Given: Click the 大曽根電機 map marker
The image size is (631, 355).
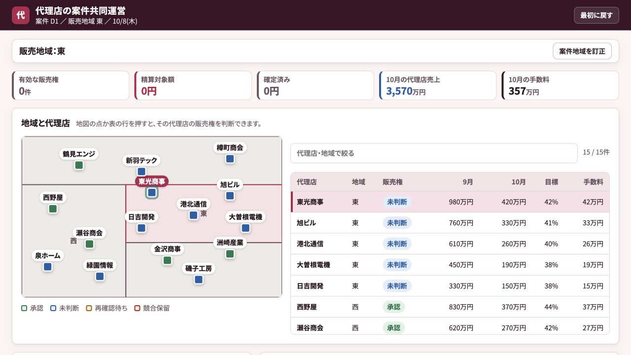Looking at the screenshot, I should [245, 228].
